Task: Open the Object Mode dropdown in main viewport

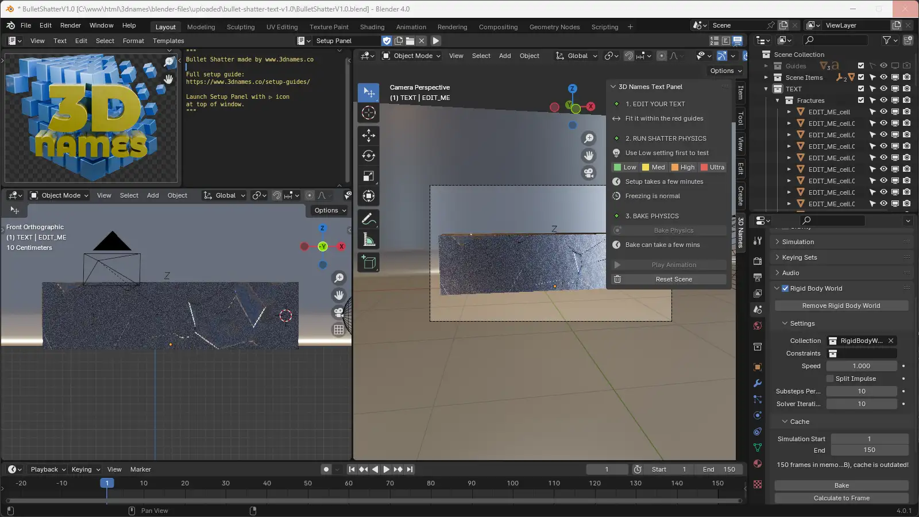Action: 411,56
